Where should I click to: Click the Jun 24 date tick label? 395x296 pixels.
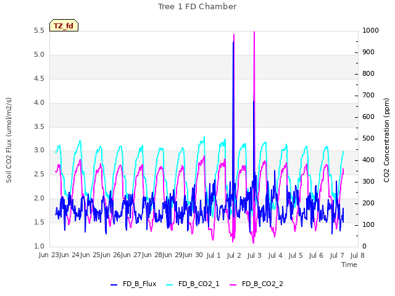click(x=70, y=255)
